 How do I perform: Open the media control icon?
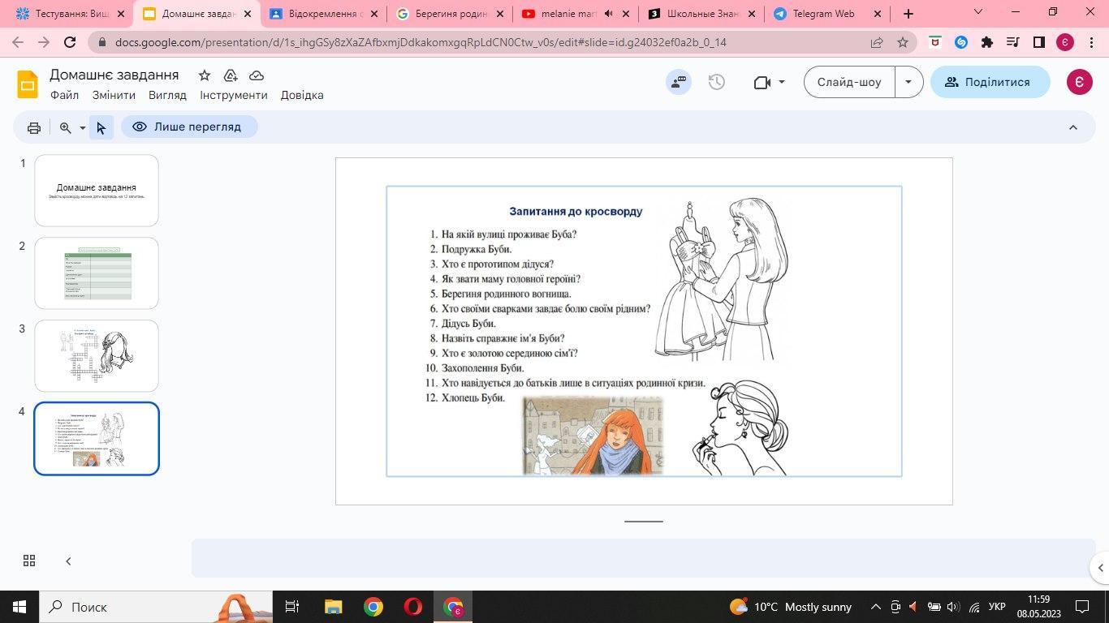coord(1012,42)
